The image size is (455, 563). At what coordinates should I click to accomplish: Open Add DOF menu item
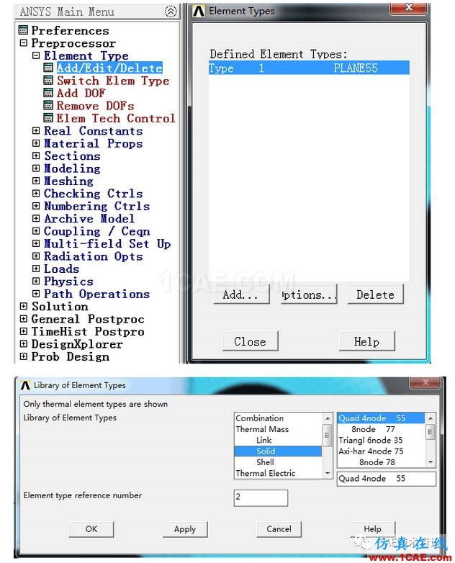coord(81,93)
